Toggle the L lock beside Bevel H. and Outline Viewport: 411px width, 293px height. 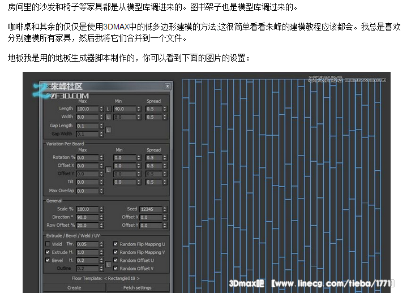pos(108,265)
